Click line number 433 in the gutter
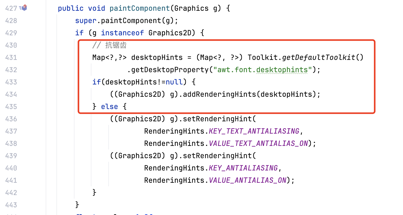403x215 pixels. [11, 82]
